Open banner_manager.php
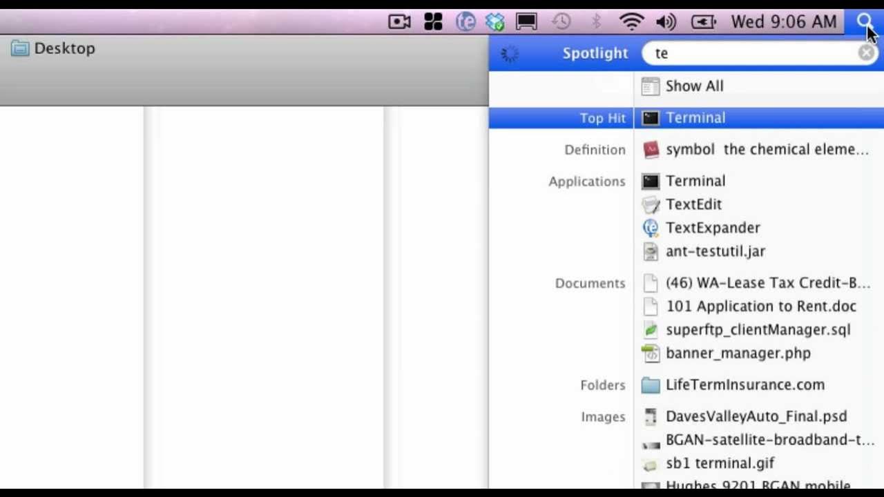Image resolution: width=884 pixels, height=497 pixels. pos(738,353)
